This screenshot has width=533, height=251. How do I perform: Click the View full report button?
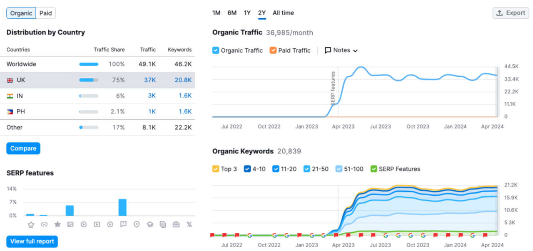coord(32,241)
